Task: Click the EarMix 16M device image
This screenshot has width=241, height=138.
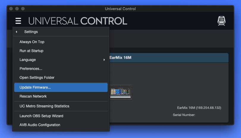Action: (x=121, y=92)
